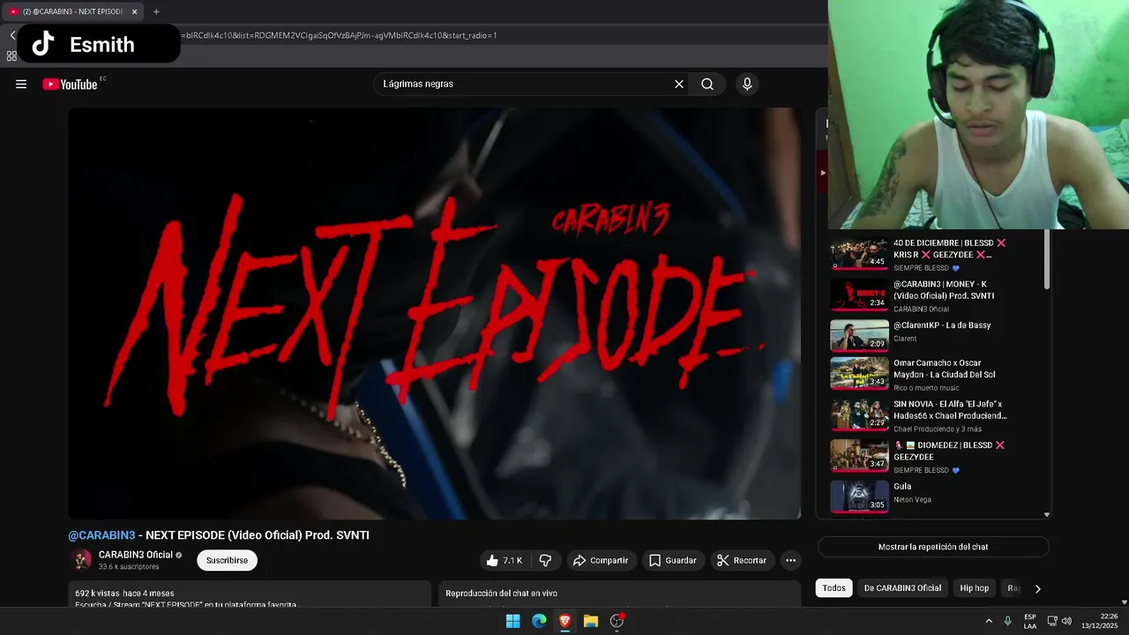Open a new browser tab with plus

156,11
